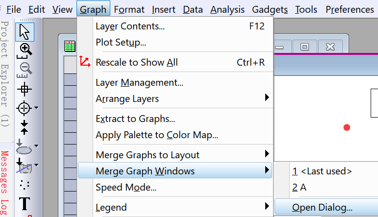Select the Screen Reader crosshair tool

click(x=25, y=89)
